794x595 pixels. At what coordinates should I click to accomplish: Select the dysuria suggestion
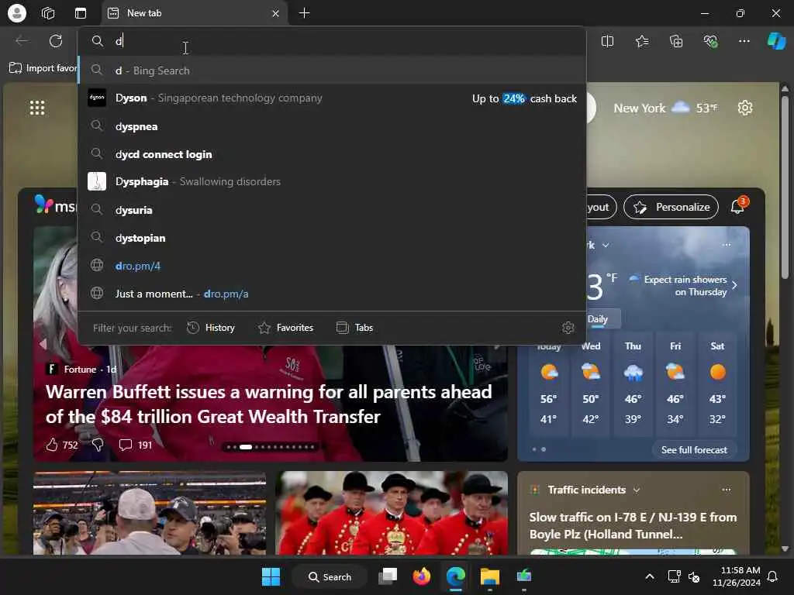point(332,209)
